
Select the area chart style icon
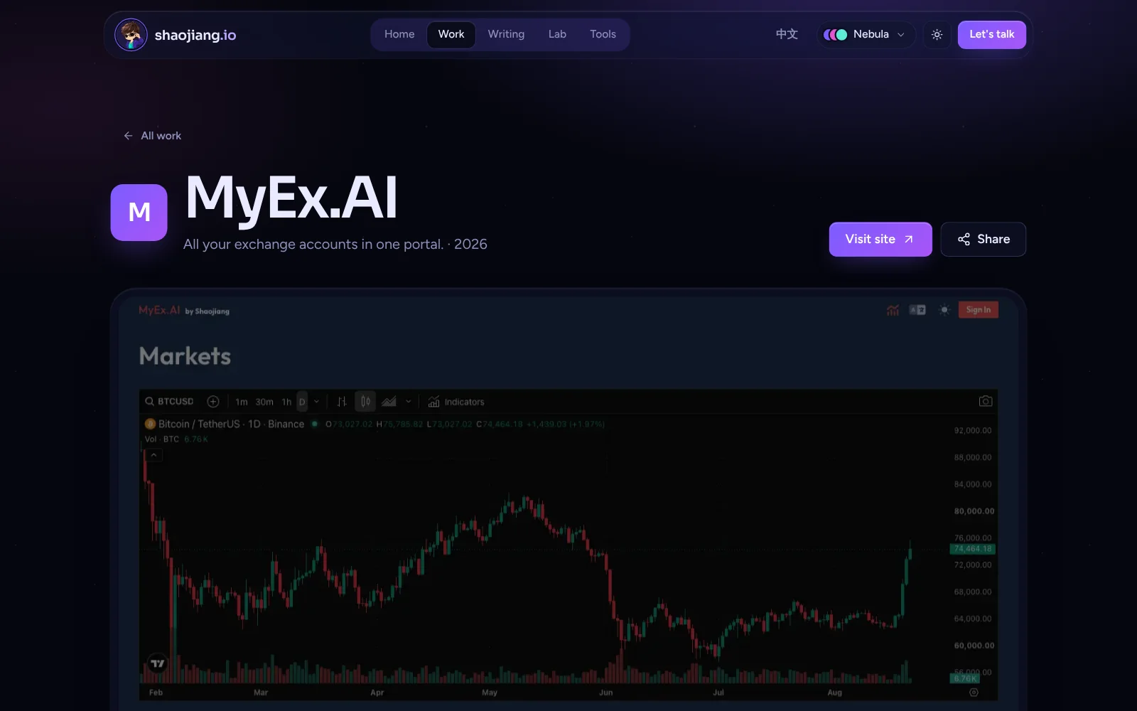pos(389,402)
